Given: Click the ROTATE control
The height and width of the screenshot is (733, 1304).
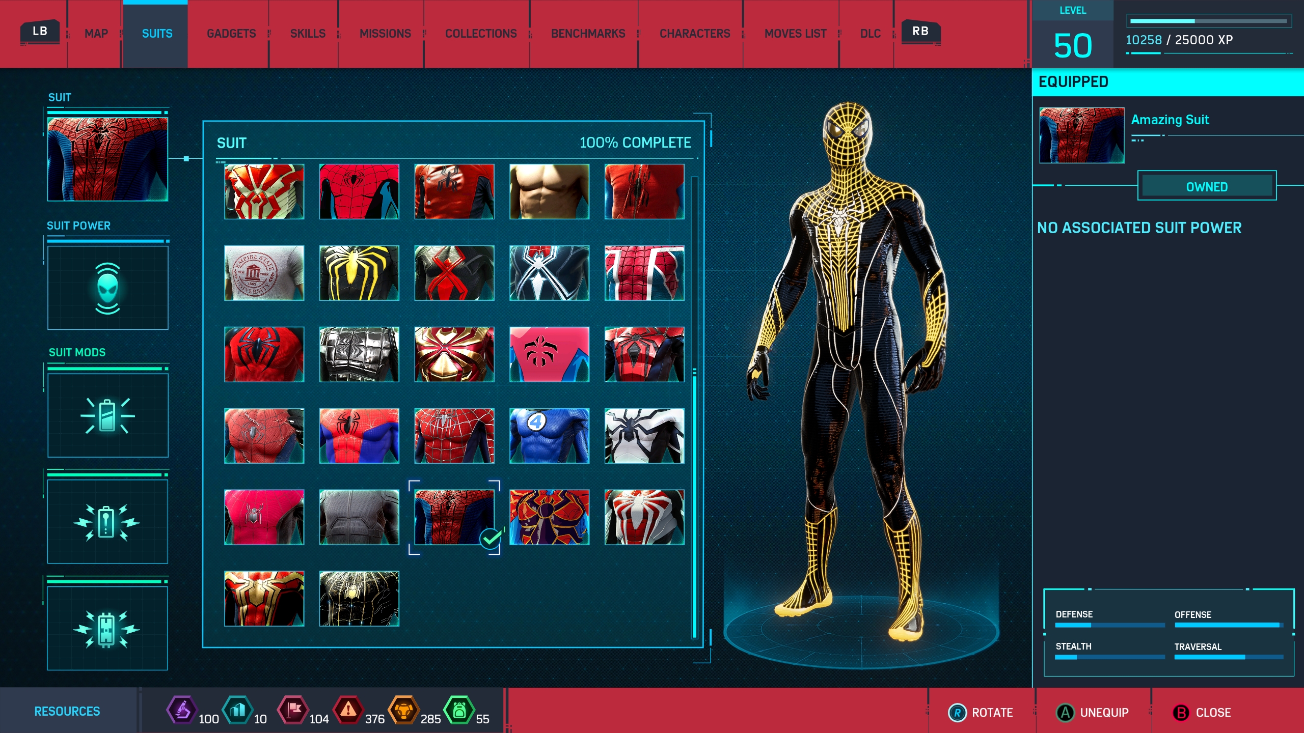Looking at the screenshot, I should tap(981, 712).
